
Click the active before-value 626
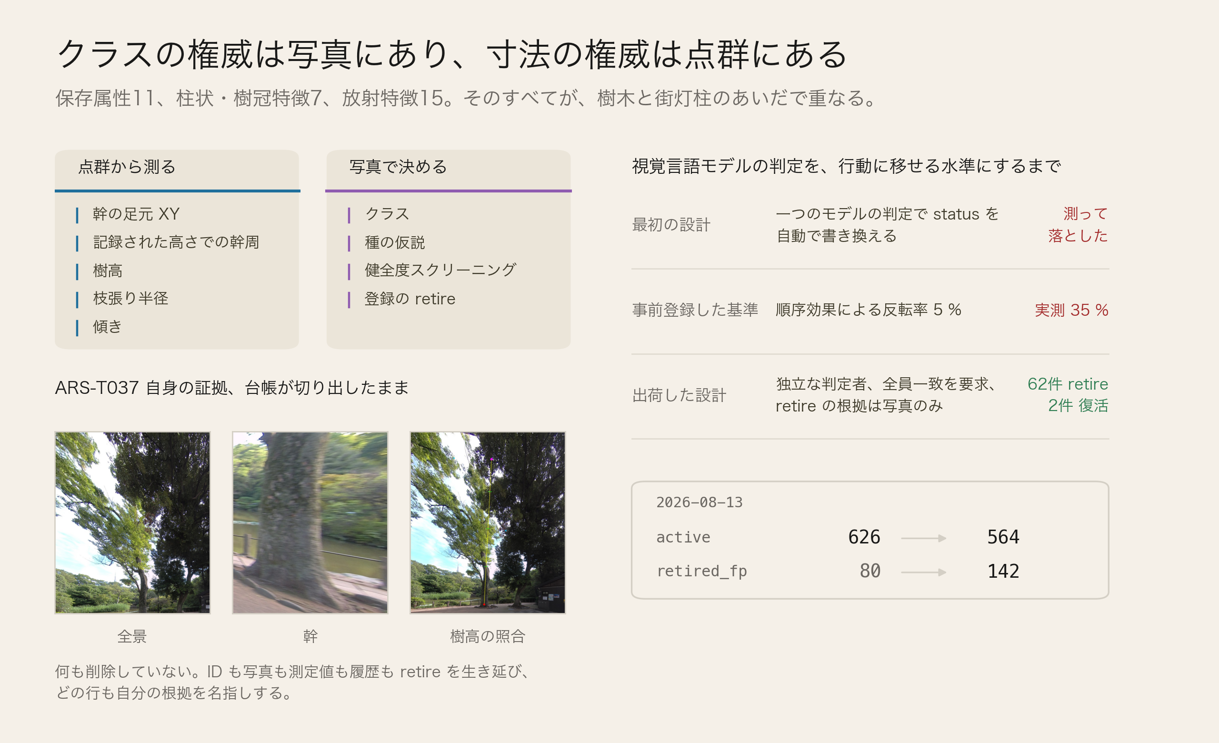pos(864,537)
